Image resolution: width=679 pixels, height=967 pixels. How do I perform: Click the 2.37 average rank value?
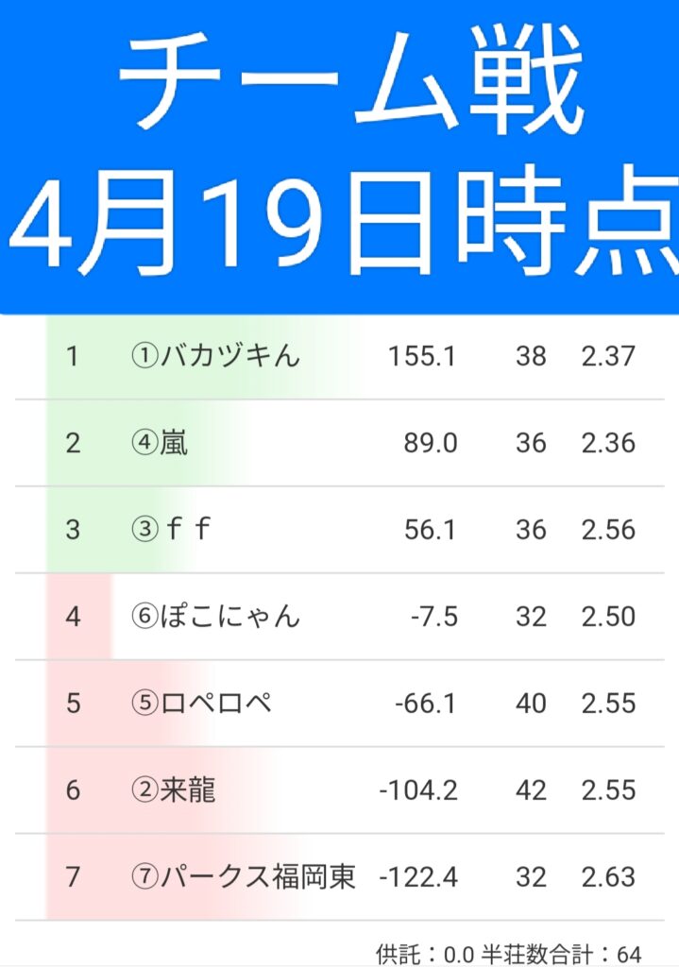click(x=608, y=356)
